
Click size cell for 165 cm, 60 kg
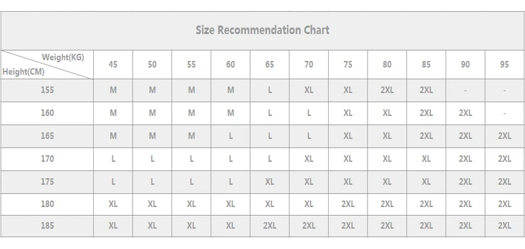[x=231, y=136]
